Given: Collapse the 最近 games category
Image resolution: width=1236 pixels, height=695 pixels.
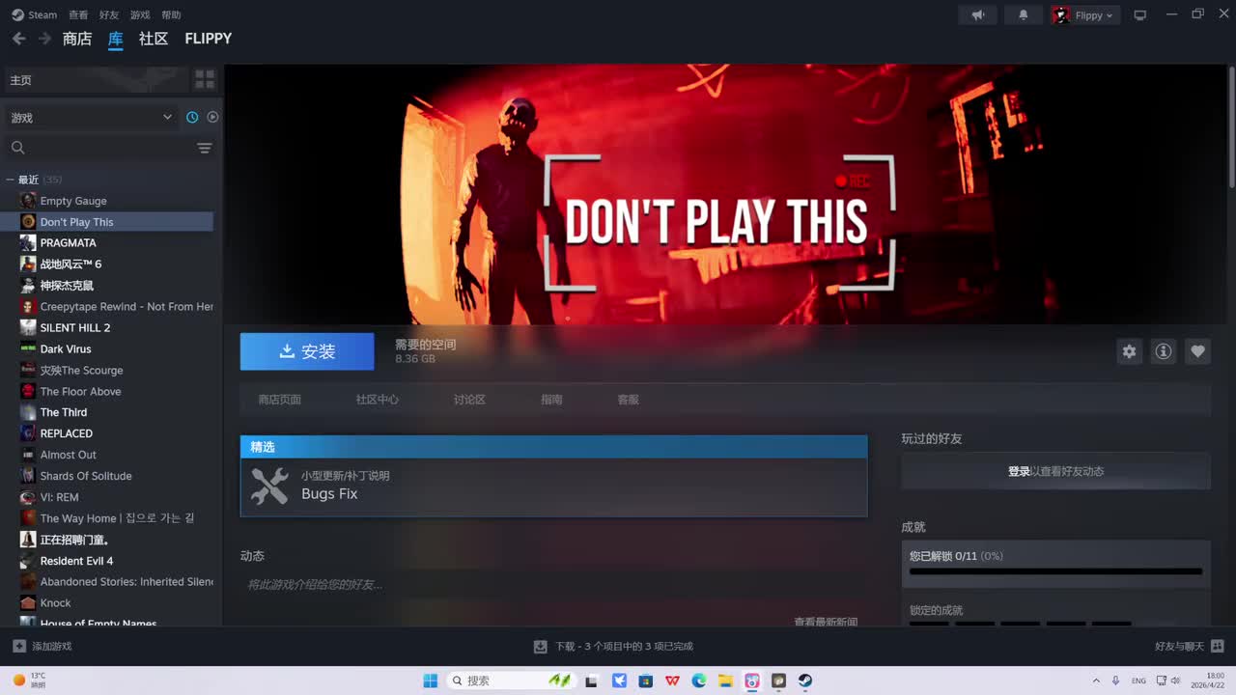Looking at the screenshot, I should point(11,180).
